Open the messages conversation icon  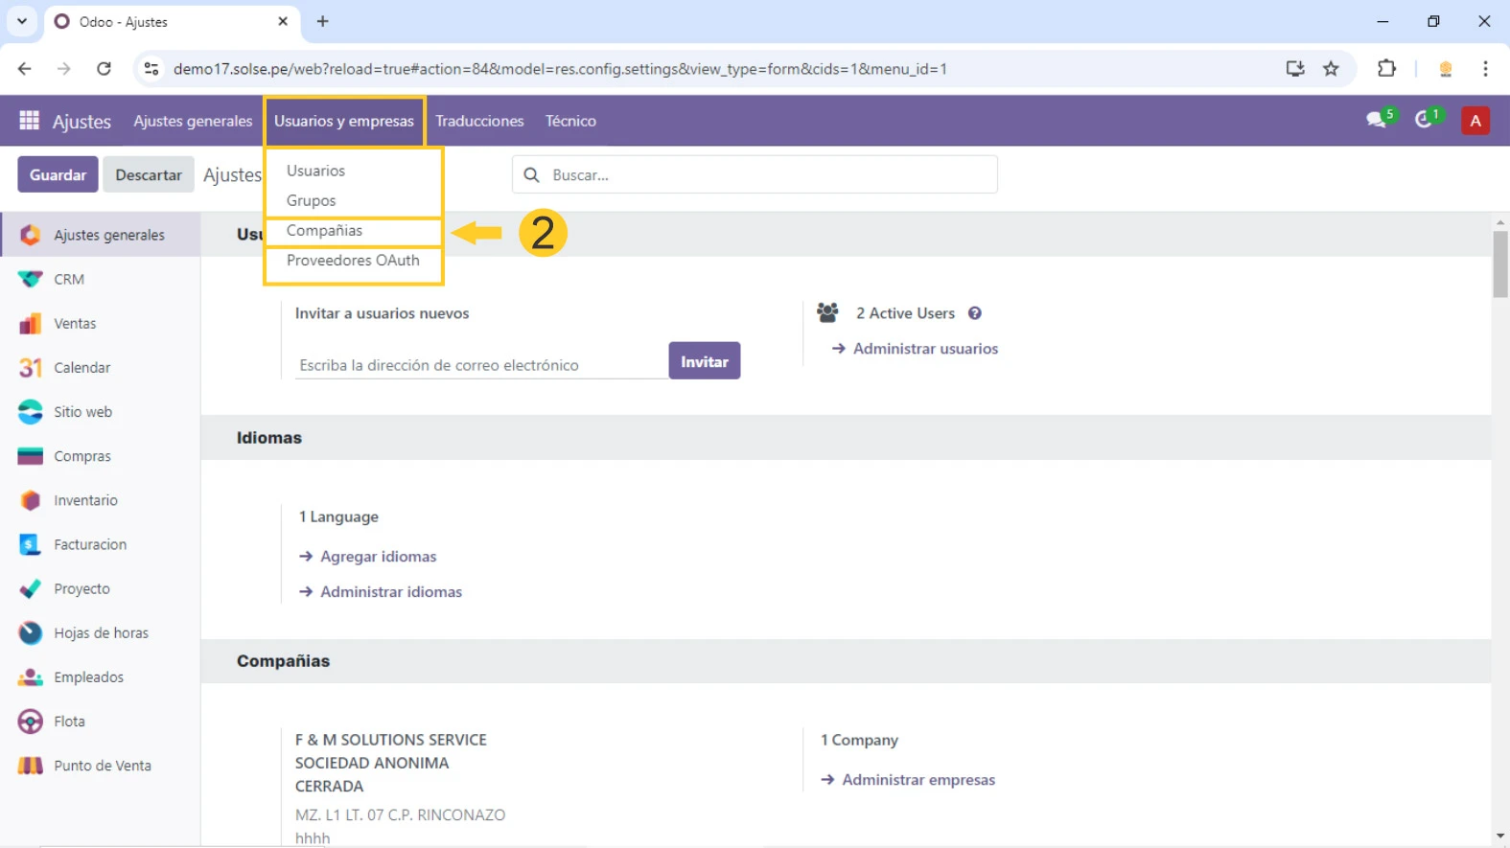(x=1377, y=121)
